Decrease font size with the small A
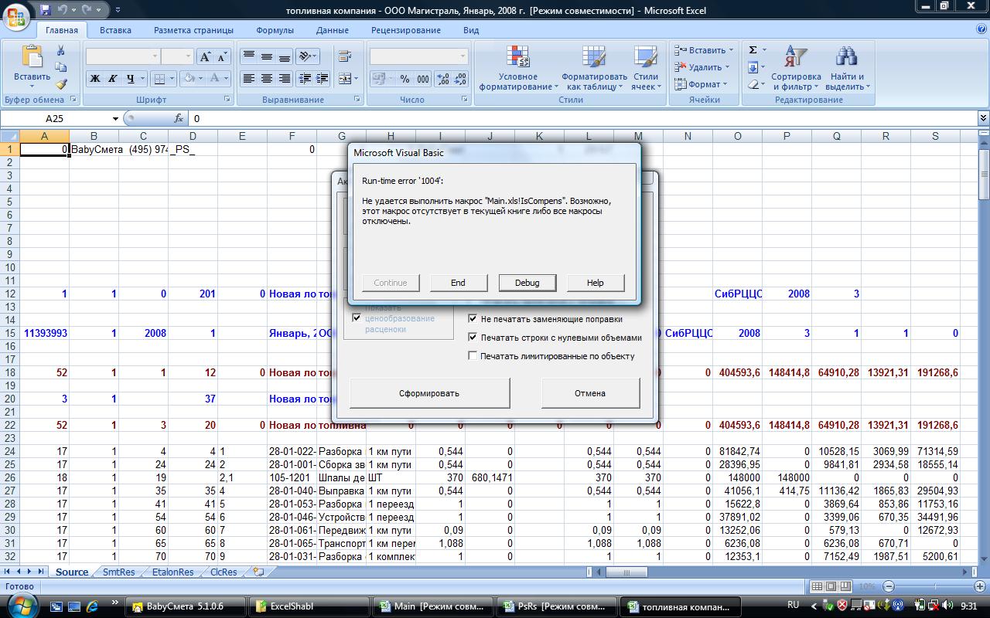Viewport: 990px width, 618px height. 222,56
